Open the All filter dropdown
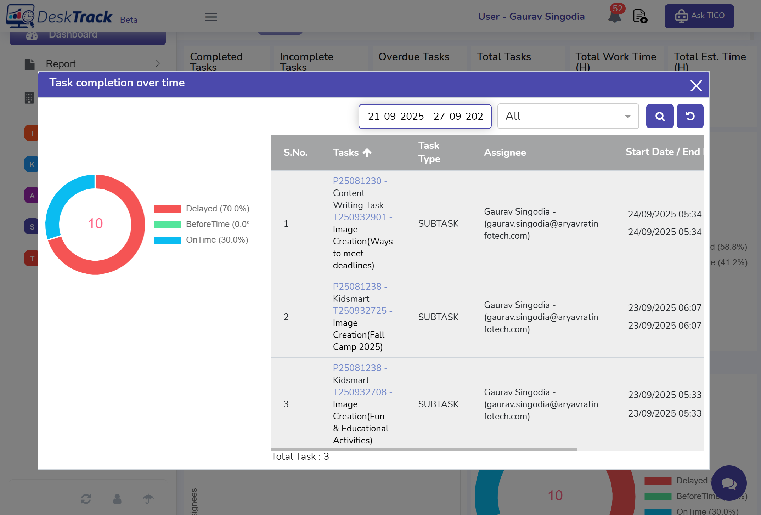 (568, 116)
